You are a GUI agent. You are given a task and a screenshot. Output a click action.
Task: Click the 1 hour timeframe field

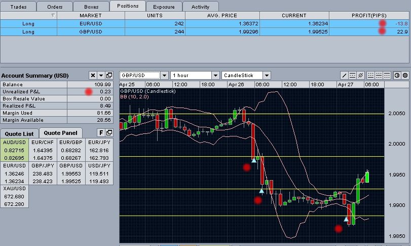(x=191, y=76)
